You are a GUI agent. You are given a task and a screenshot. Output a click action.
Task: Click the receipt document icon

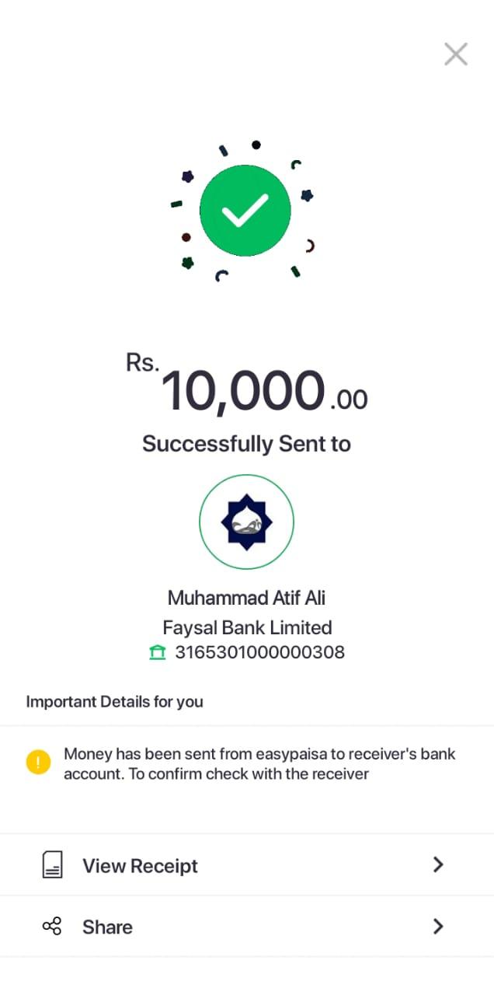click(52, 865)
